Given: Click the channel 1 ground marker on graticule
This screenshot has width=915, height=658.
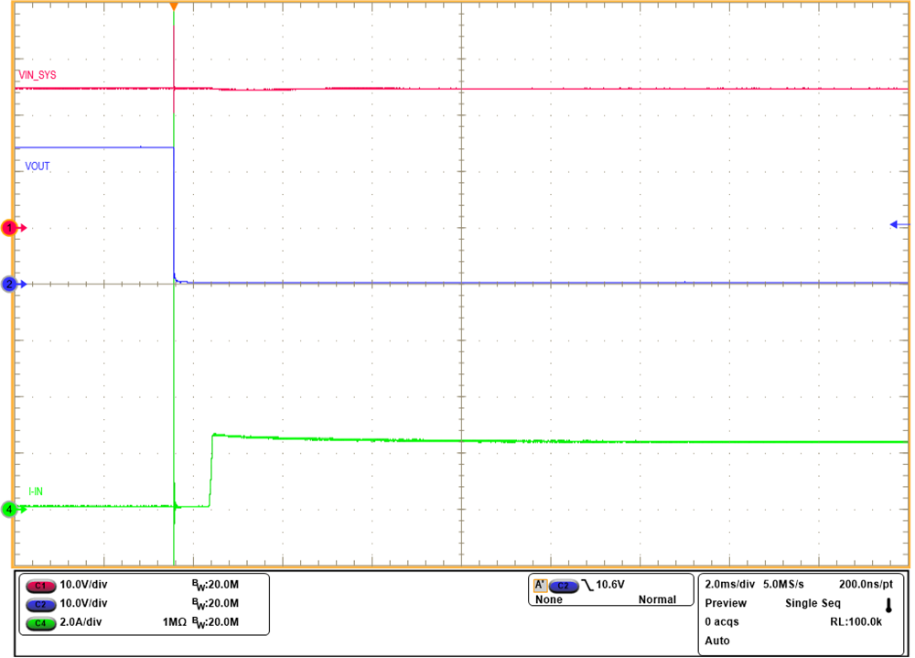Looking at the screenshot, I should point(9,228).
